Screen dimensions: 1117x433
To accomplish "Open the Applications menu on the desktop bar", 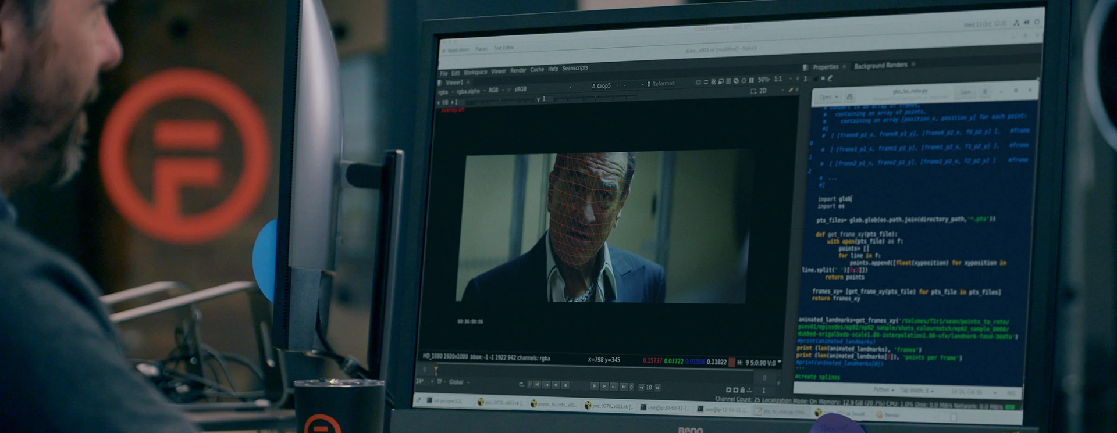I will point(458,50).
